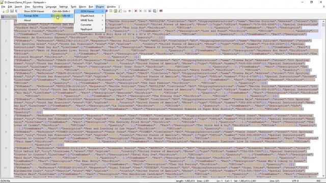Screen dimensions: 326x183
Task: Click the Playback macro icon
Action: coord(145,11)
